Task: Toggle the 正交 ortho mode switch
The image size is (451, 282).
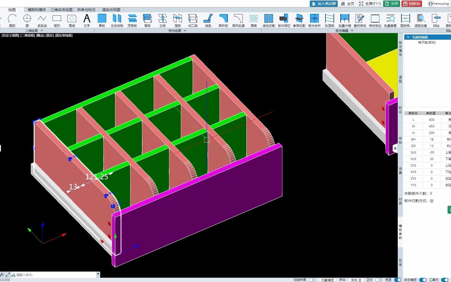Action: point(379,280)
